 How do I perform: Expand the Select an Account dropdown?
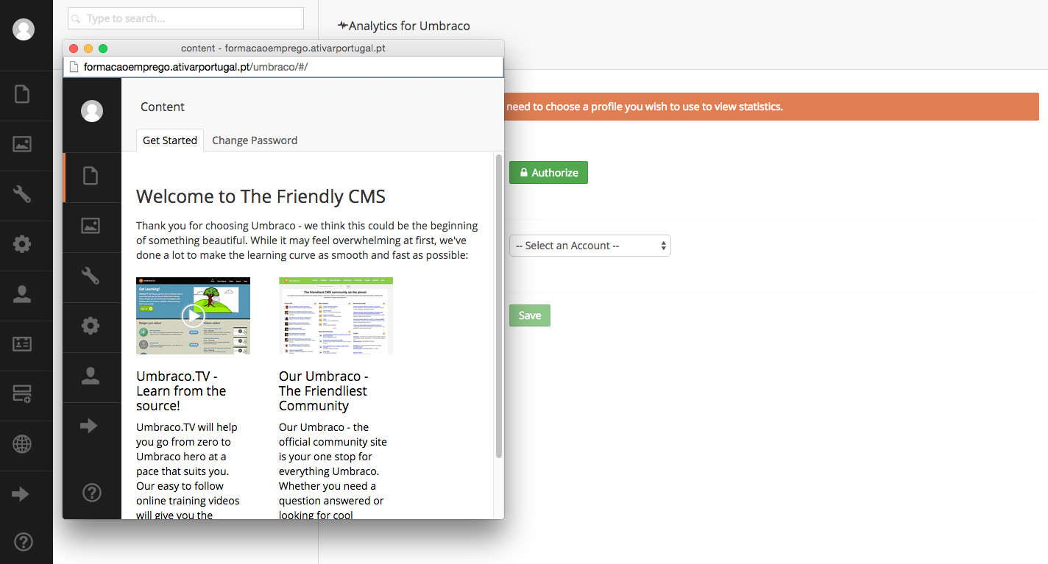[x=589, y=246]
